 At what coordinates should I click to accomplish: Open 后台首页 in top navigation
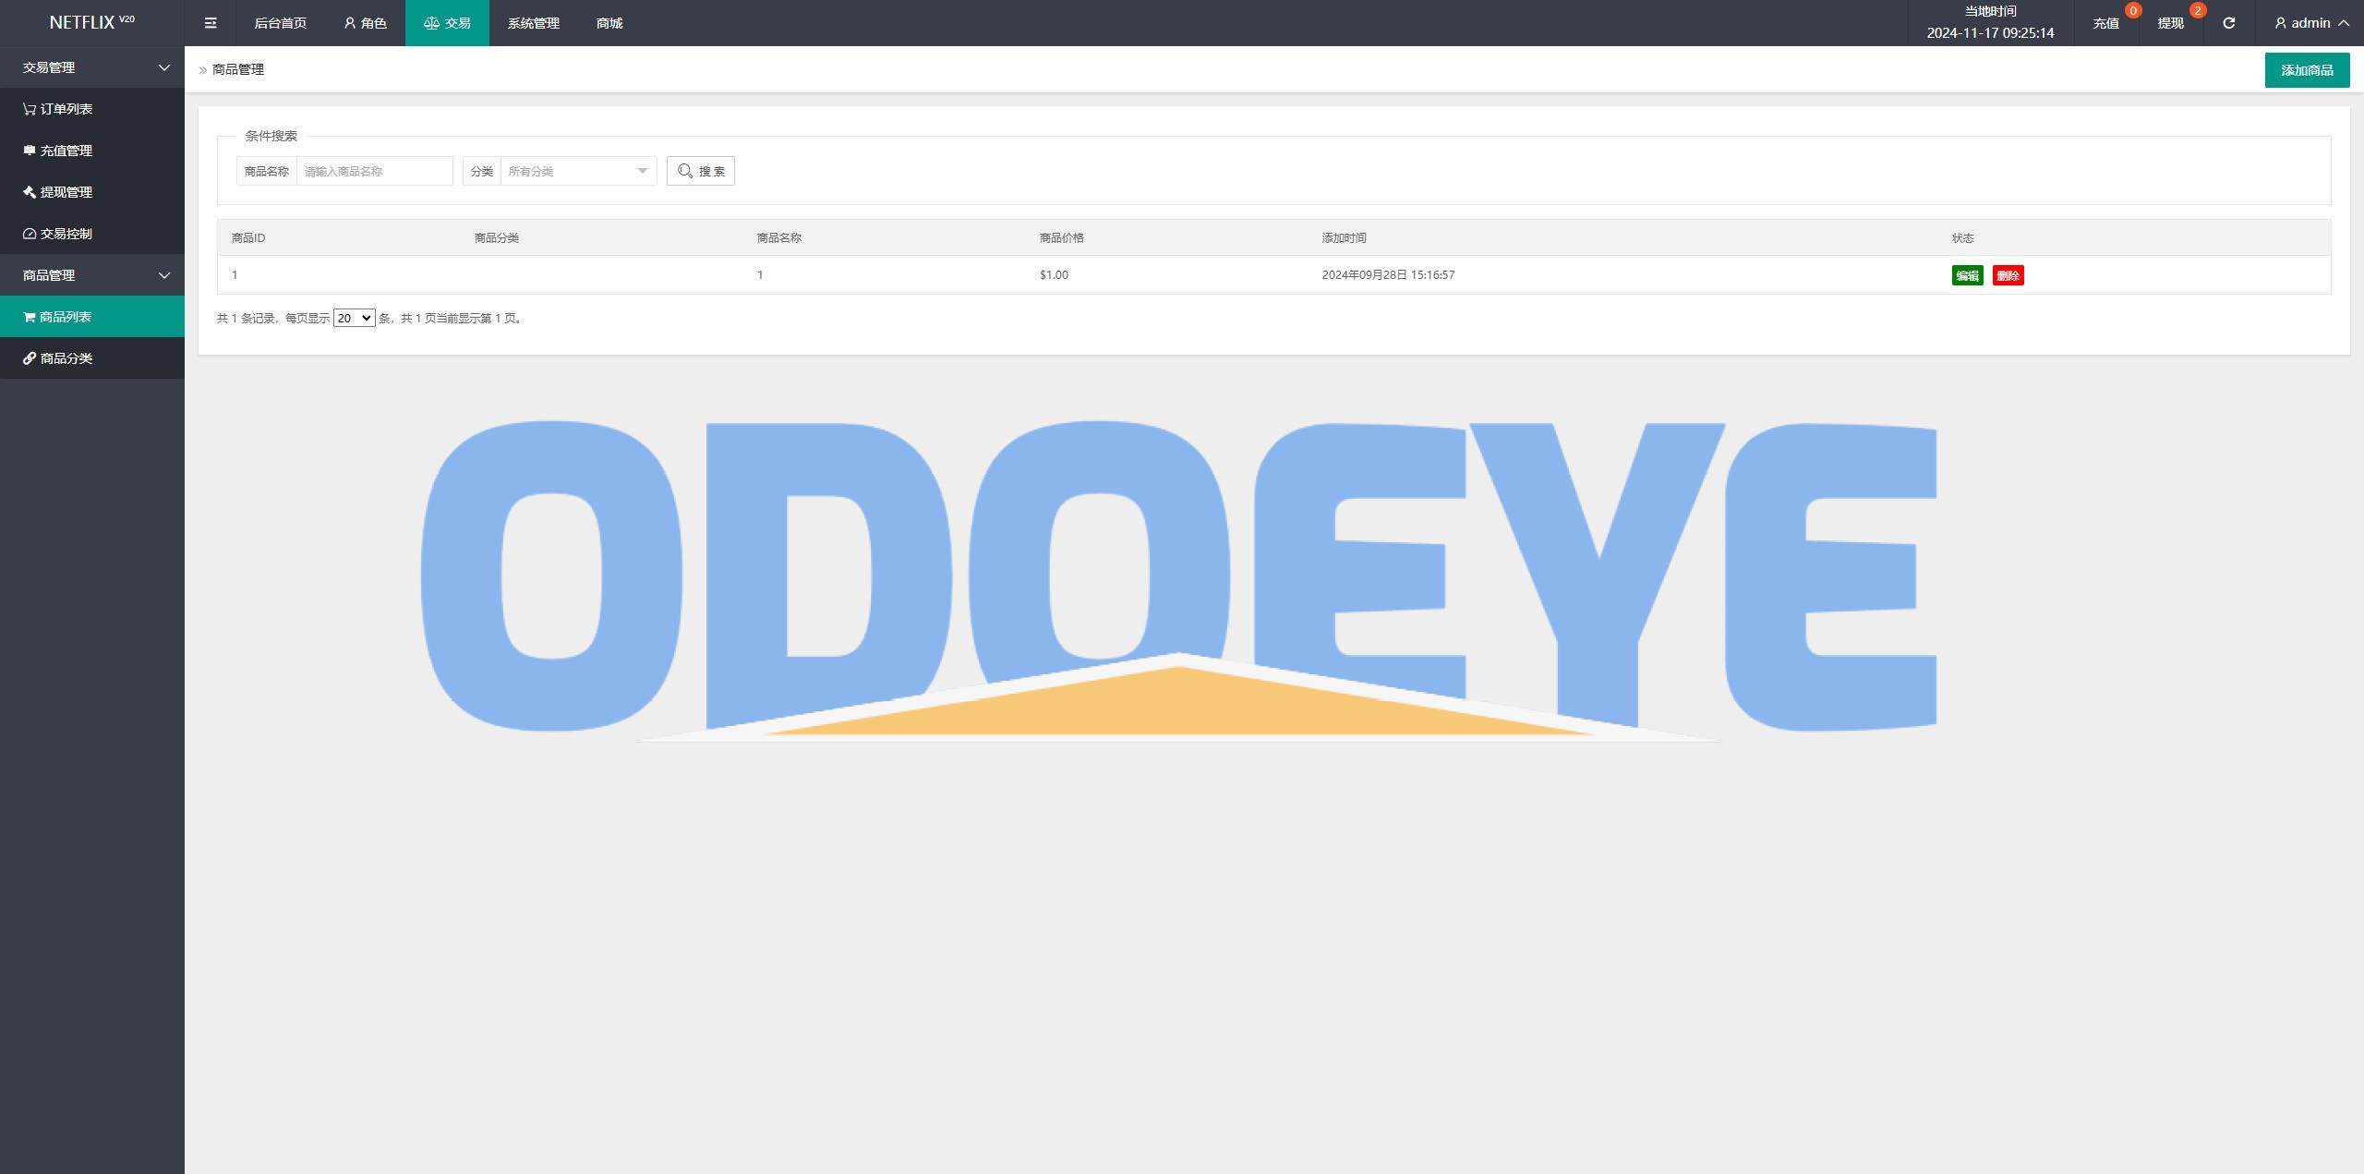click(280, 23)
